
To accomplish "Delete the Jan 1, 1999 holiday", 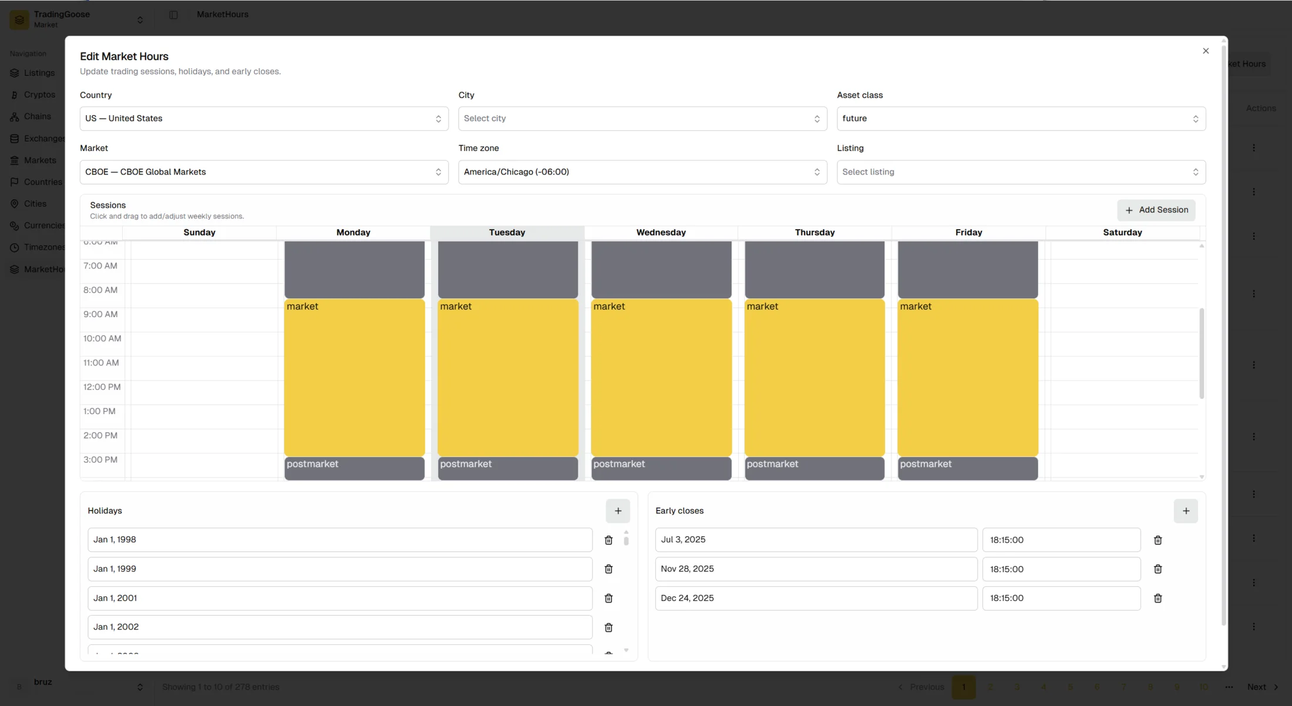I will pos(608,569).
